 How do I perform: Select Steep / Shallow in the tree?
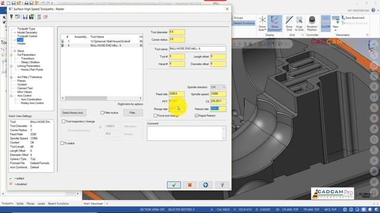tap(30, 62)
